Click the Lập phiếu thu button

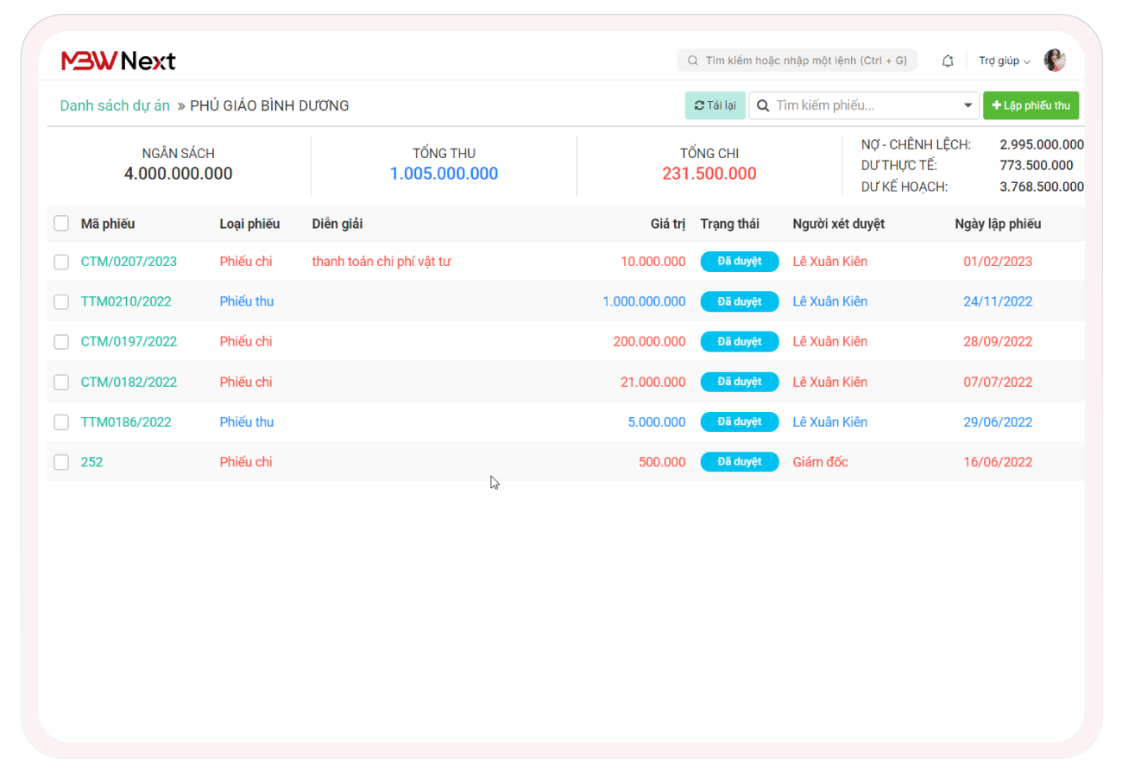(x=1031, y=105)
